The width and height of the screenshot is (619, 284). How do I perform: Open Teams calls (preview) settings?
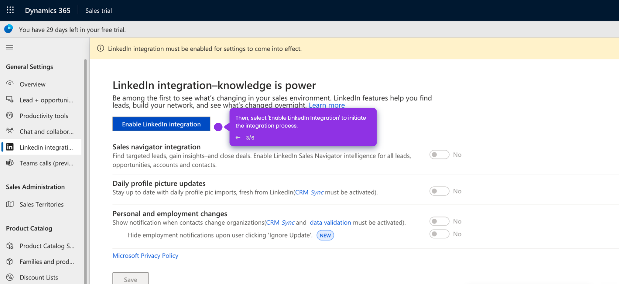point(41,163)
